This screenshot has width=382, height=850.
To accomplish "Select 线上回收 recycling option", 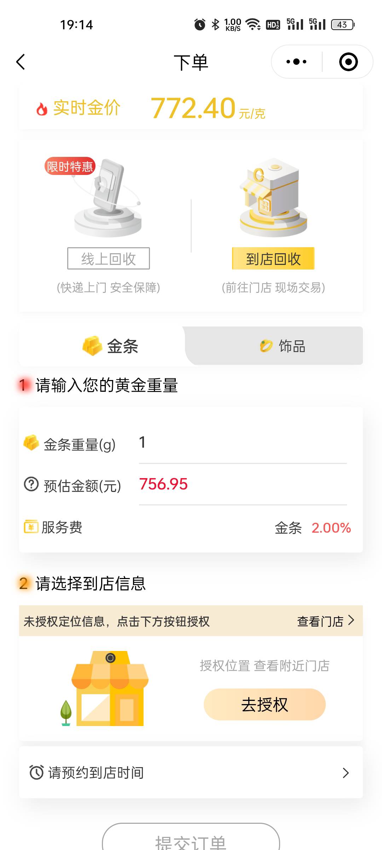I will point(109,259).
